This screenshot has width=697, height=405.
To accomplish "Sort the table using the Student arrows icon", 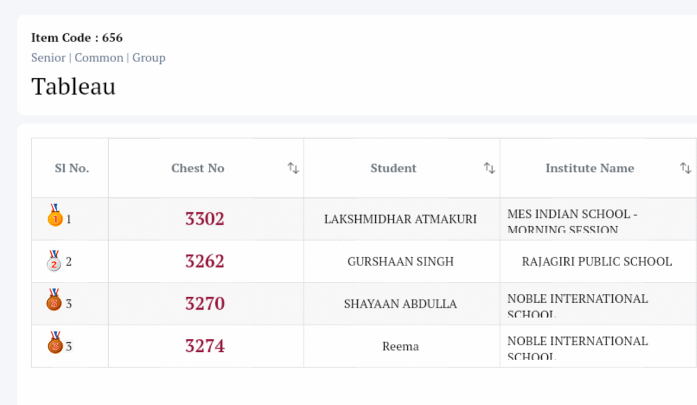I will (x=489, y=168).
